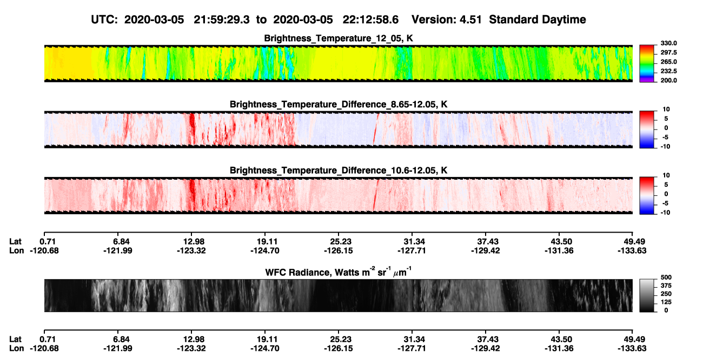
Task: Click Lat label under the 10.6-12.05 panel
Action: click(x=16, y=241)
